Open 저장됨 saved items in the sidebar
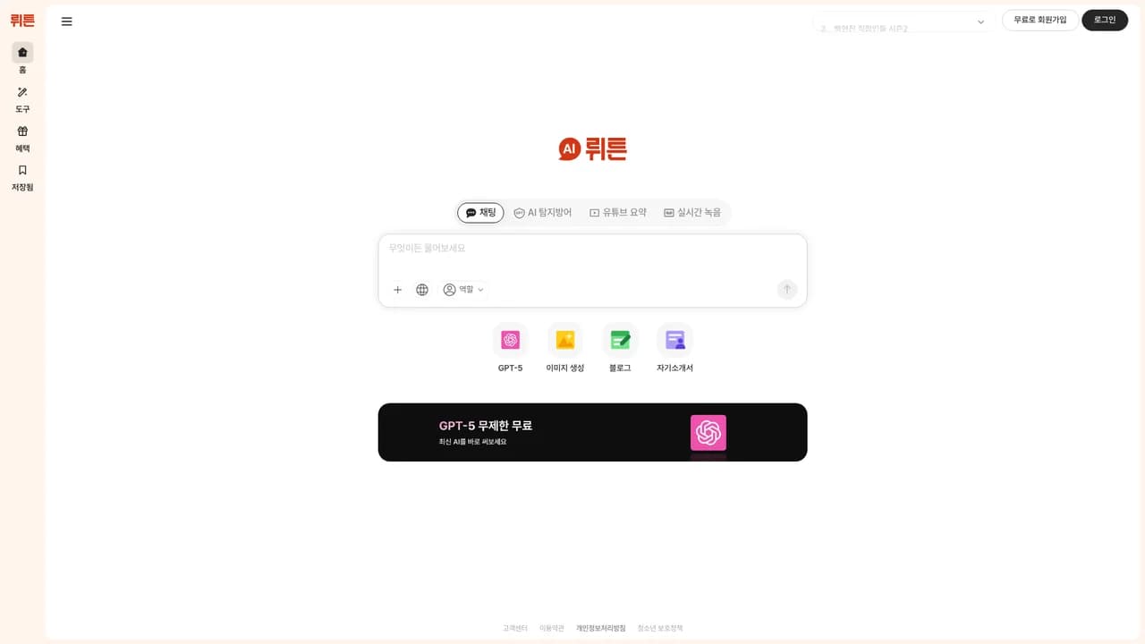The width and height of the screenshot is (1145, 644). pyautogui.click(x=22, y=178)
